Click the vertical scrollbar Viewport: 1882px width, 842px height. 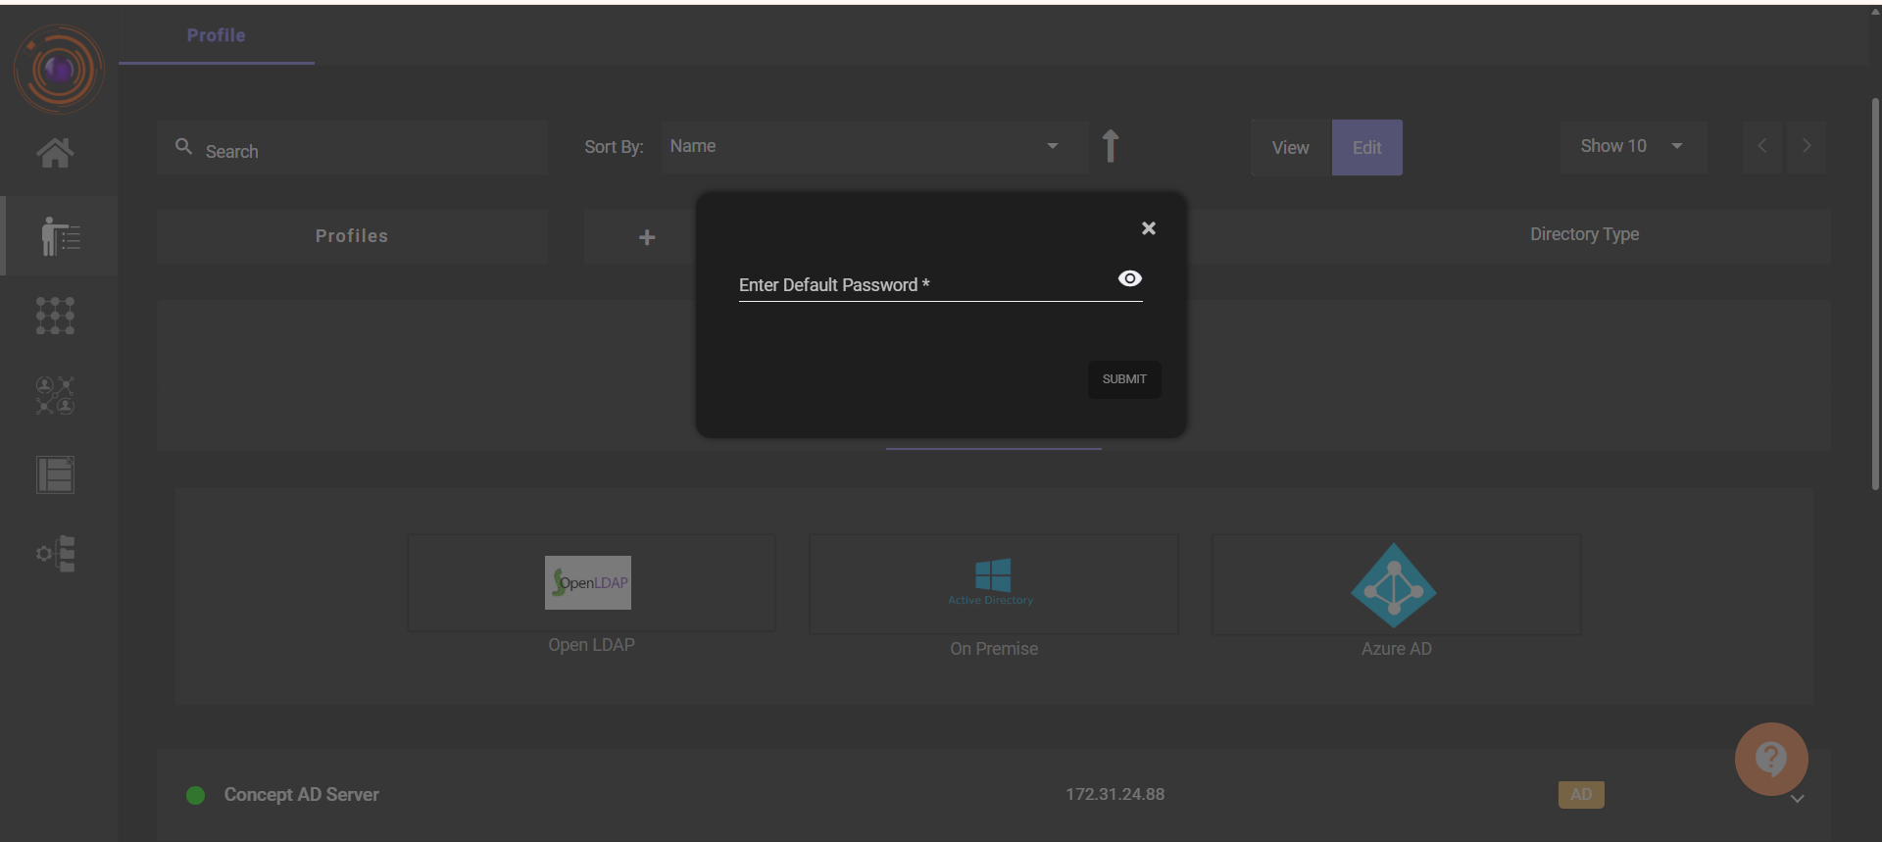click(x=1875, y=294)
